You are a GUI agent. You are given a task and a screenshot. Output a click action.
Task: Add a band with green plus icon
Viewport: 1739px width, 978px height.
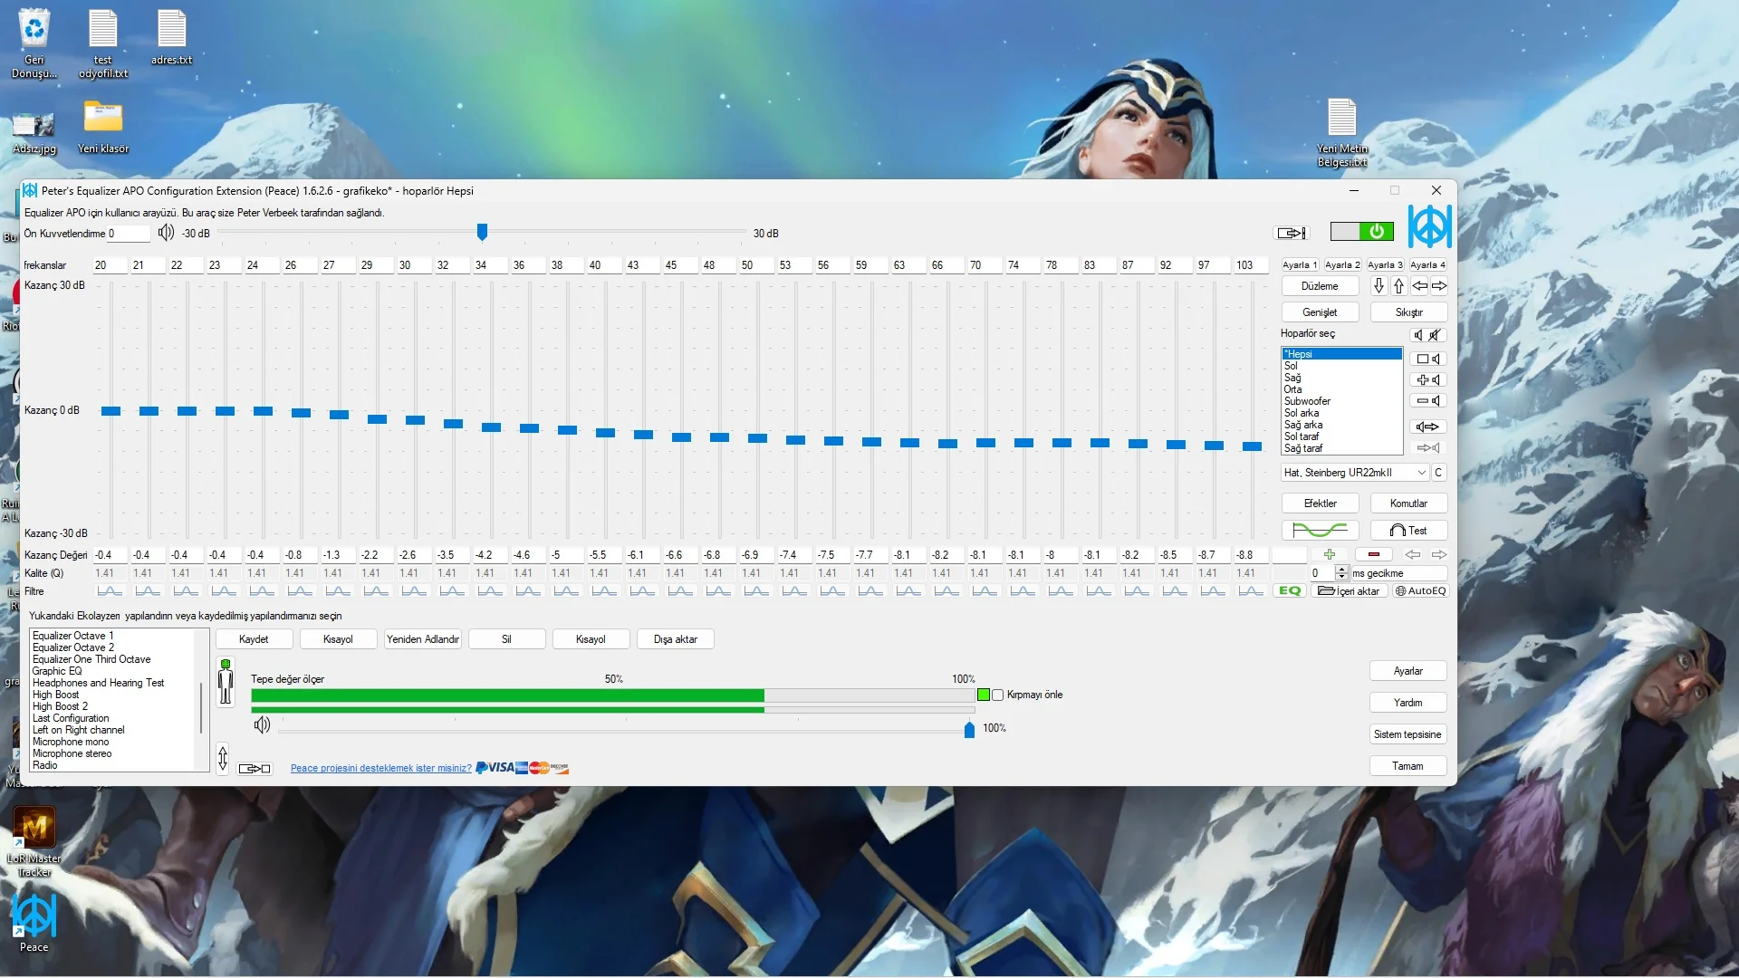tap(1330, 554)
